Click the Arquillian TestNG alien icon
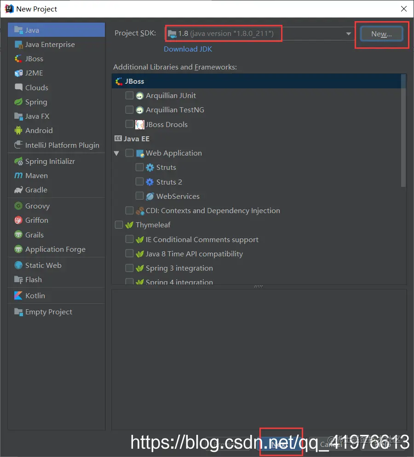 coord(139,110)
